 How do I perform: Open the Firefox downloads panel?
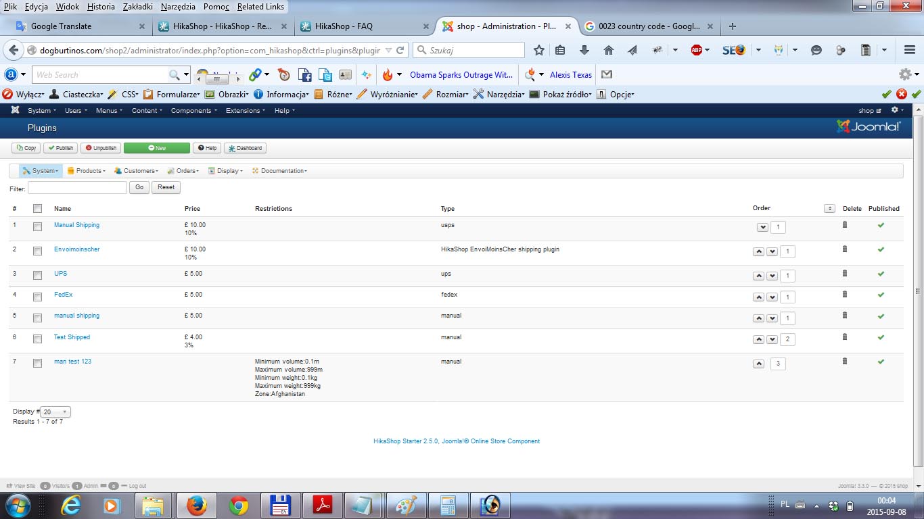[584, 50]
